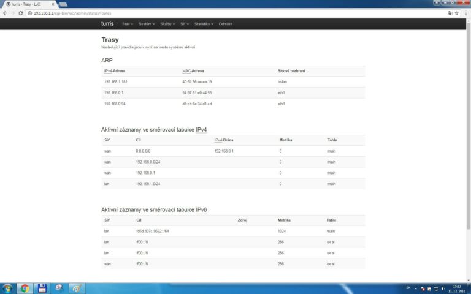Open the clock showing 15:12

tap(457, 289)
